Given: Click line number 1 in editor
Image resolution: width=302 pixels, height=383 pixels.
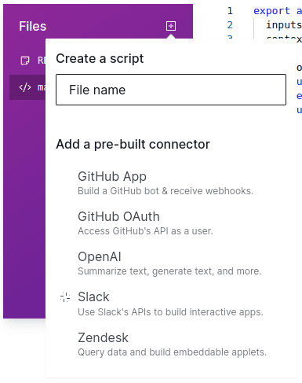Looking at the screenshot, I should click(x=230, y=11).
